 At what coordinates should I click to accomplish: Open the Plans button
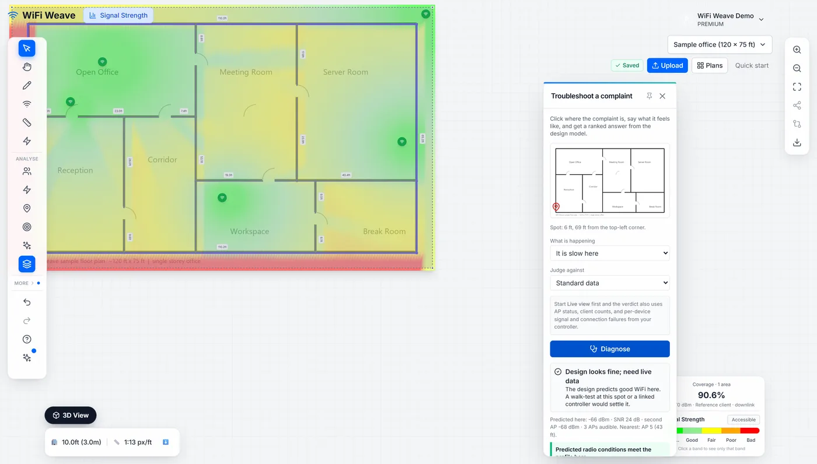pyautogui.click(x=710, y=65)
